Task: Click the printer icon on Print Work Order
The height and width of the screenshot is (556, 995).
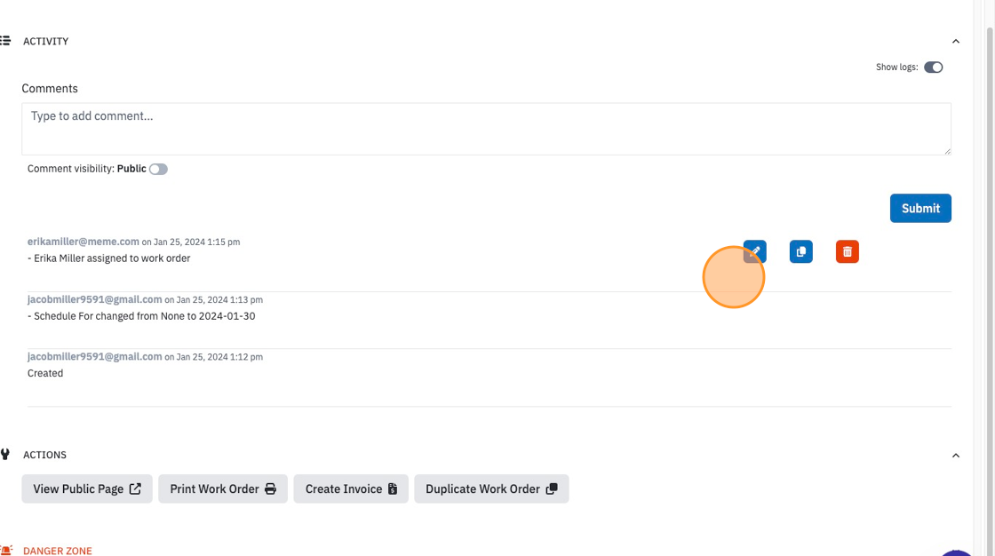Action: pyautogui.click(x=270, y=488)
